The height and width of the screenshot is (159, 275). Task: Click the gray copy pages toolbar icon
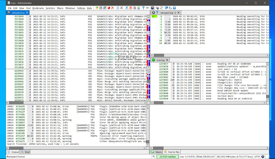pos(135,8)
